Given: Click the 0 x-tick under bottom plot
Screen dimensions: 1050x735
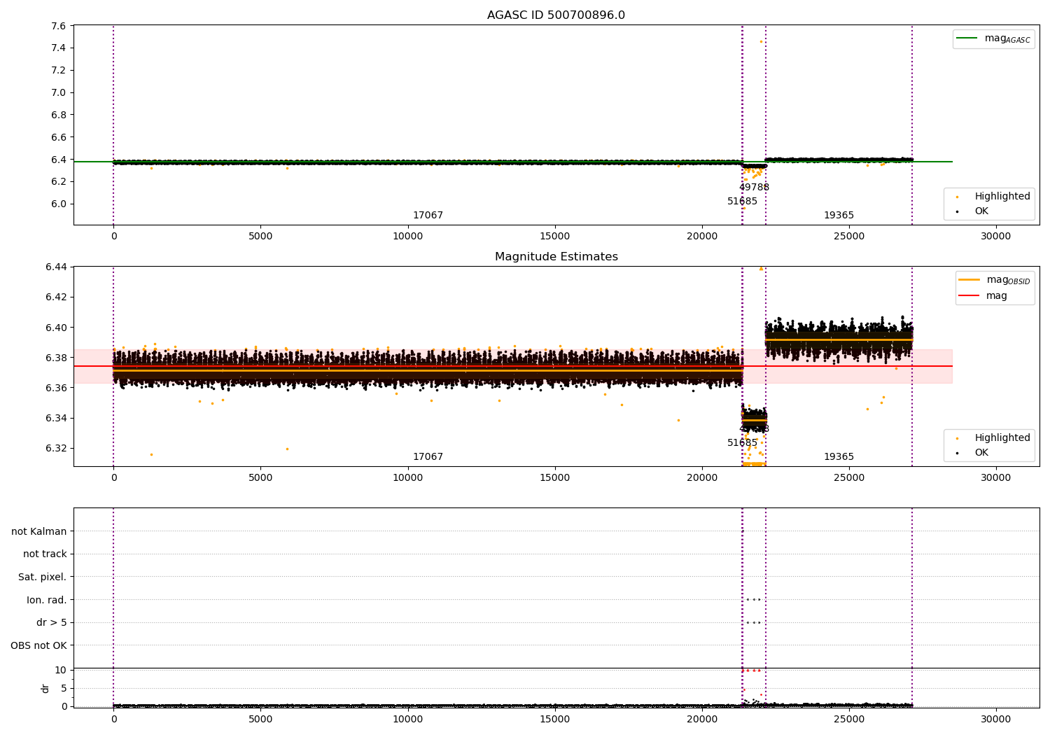Looking at the screenshot, I should pyautogui.click(x=113, y=720).
